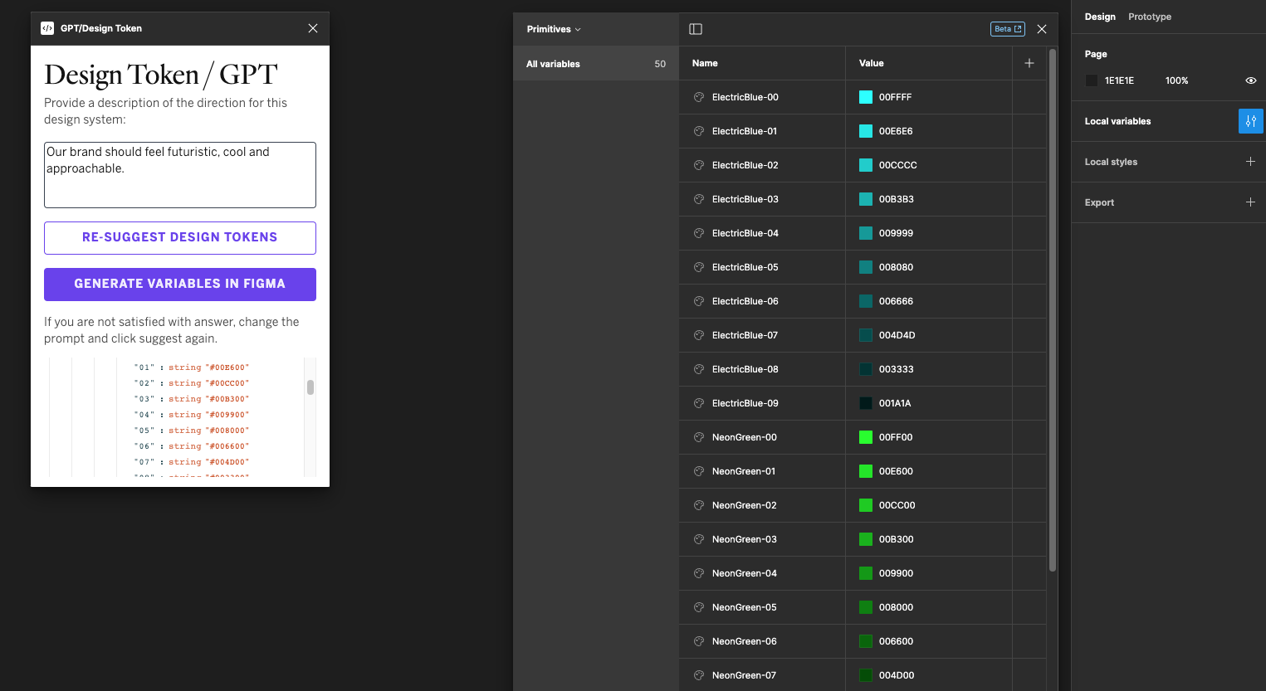Click the ElectricBlue-09 hex value 001A1A
This screenshot has height=691, width=1266.
click(895, 403)
